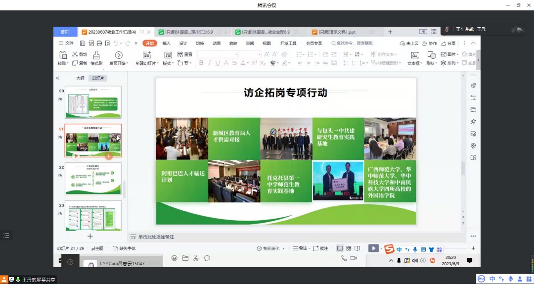Click the 复制 (copy) tool
The width and height of the screenshot is (534, 284).
point(79,63)
